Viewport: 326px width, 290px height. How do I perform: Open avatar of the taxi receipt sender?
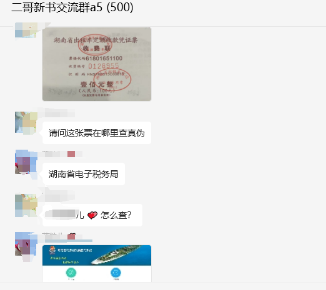[26, 31]
